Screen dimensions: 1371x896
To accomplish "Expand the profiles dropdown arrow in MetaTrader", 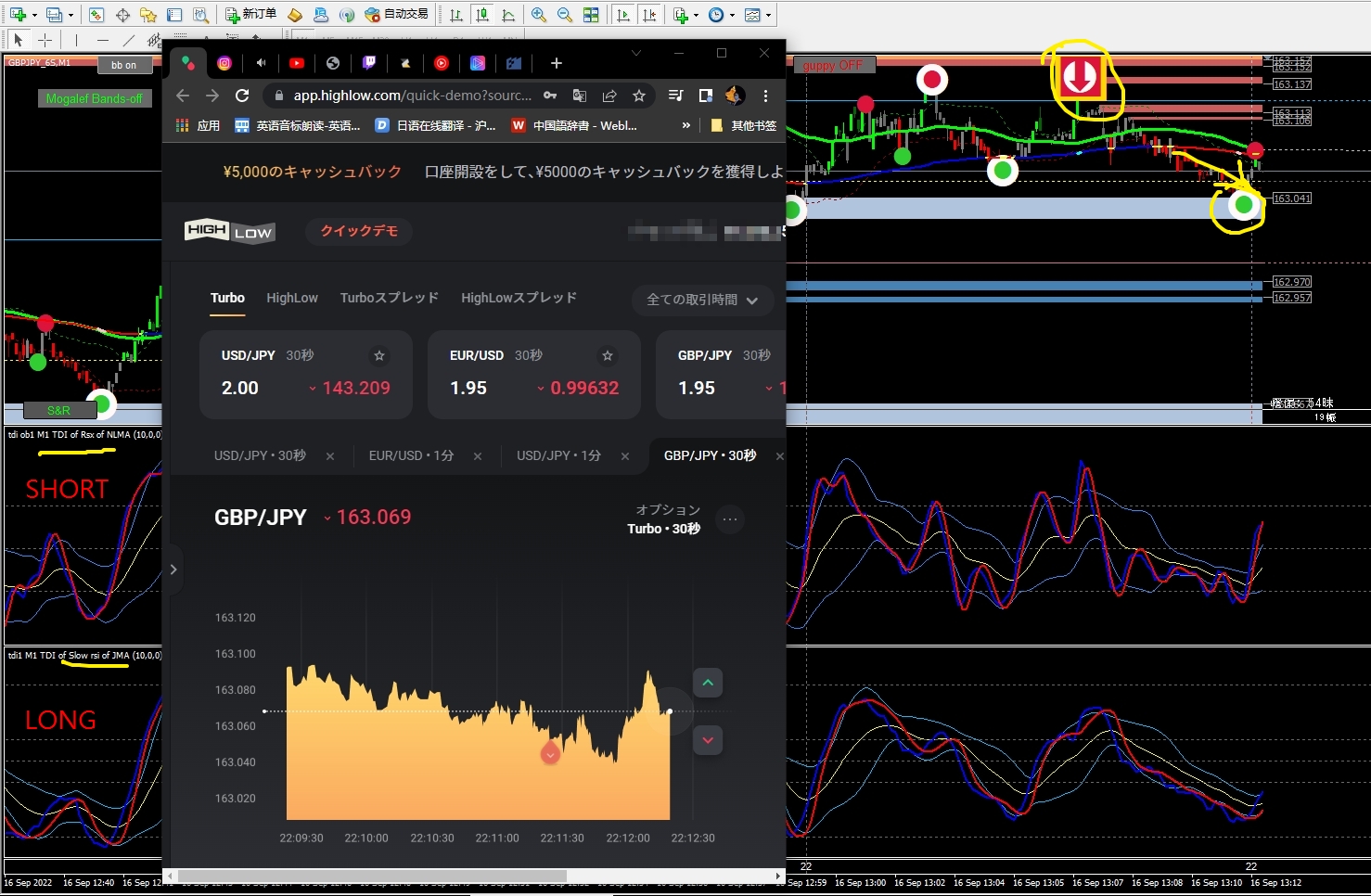I will (70, 15).
